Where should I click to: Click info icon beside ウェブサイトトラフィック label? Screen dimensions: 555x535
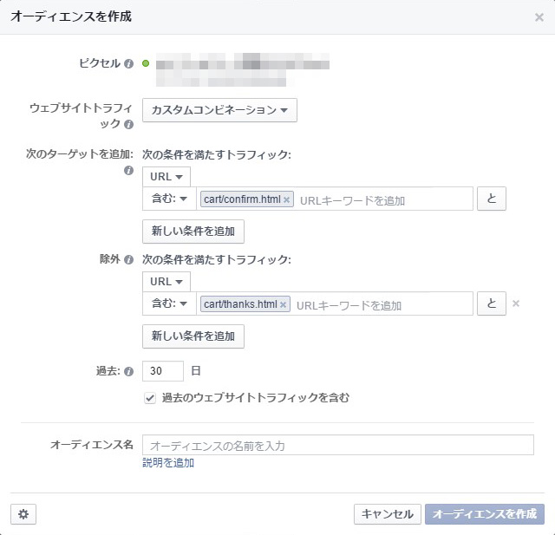[x=128, y=125]
